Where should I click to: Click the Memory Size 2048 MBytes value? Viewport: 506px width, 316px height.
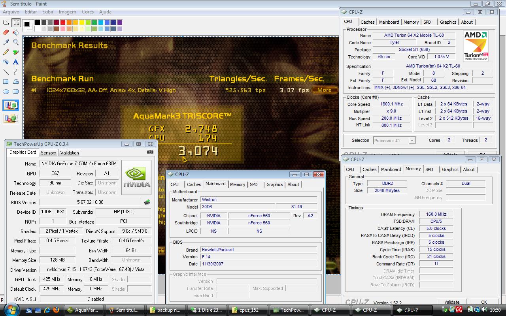[387, 190]
